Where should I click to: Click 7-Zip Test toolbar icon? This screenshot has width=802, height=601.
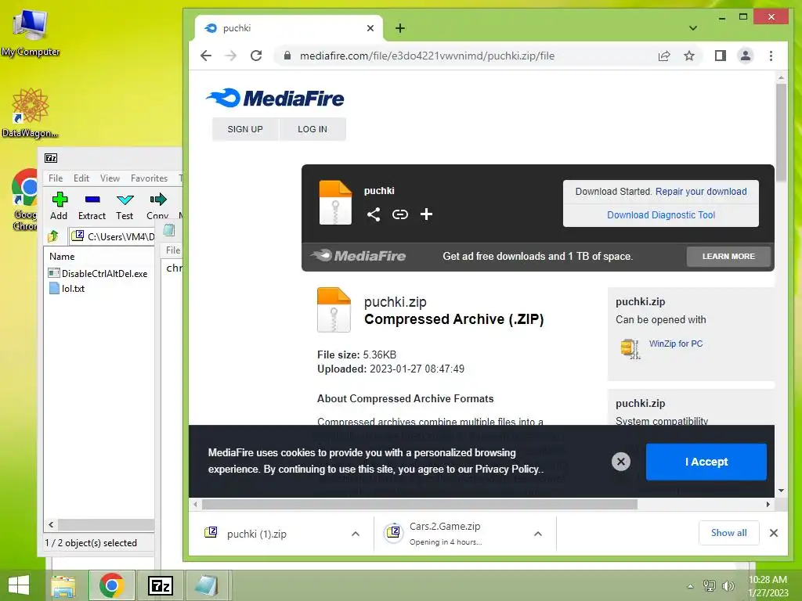[x=125, y=206]
